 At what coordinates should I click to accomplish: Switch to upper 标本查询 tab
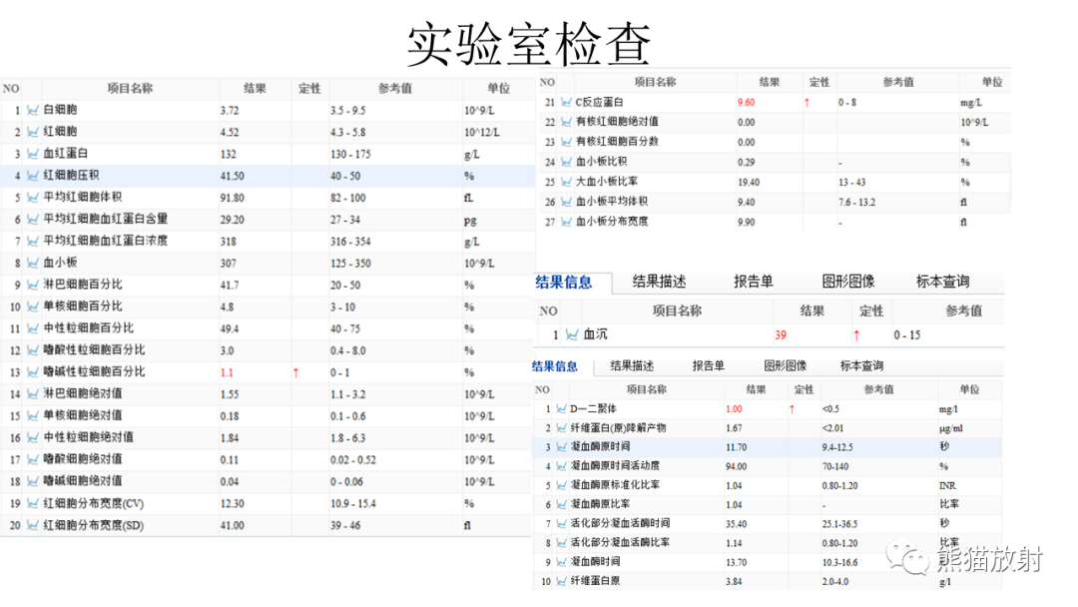pyautogui.click(x=942, y=282)
